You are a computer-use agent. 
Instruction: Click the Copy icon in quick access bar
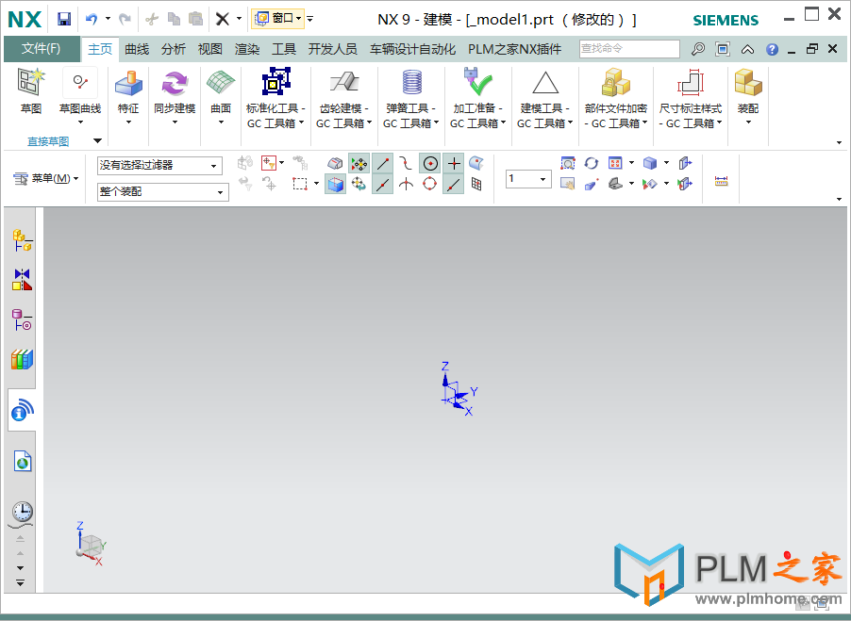click(x=174, y=20)
